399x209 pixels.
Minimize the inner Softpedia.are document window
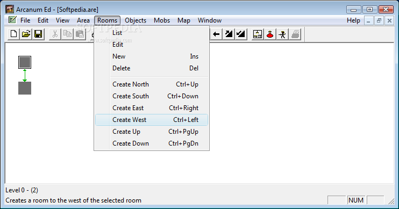(368, 20)
